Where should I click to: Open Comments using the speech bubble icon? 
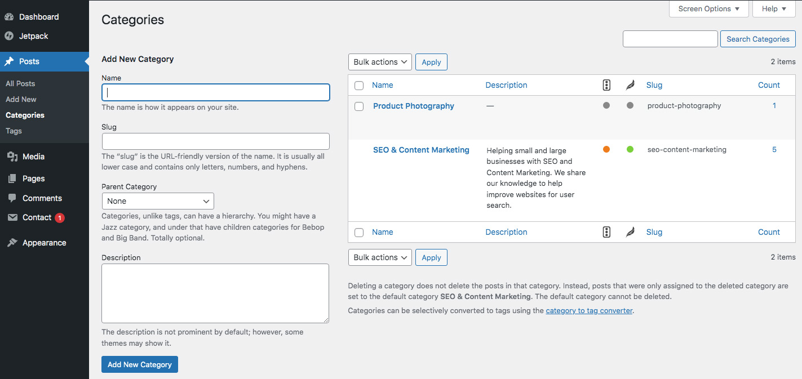click(x=12, y=198)
